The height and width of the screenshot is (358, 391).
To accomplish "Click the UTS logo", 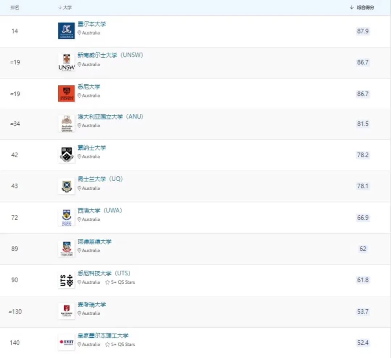I will pos(66,280).
